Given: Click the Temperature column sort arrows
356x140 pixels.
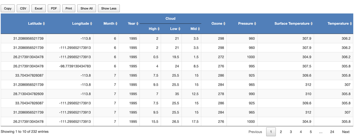Looking at the screenshot, I should point(351,24).
